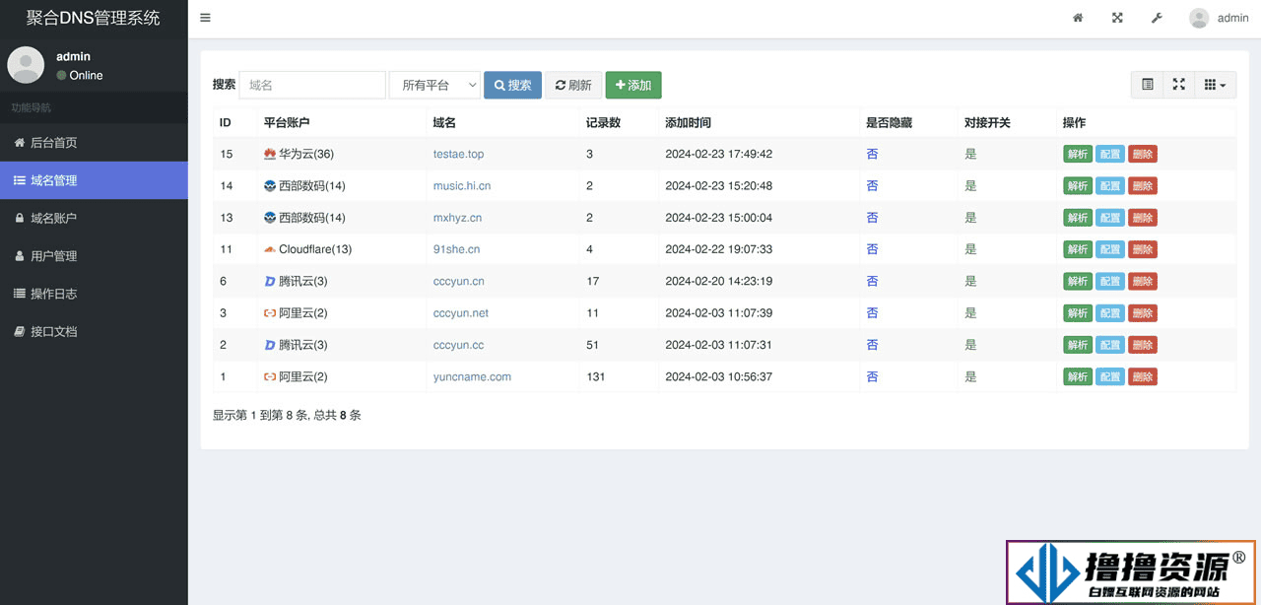This screenshot has width=1261, height=605.
Task: Click the 刷新 refresh button
Action: (x=573, y=85)
